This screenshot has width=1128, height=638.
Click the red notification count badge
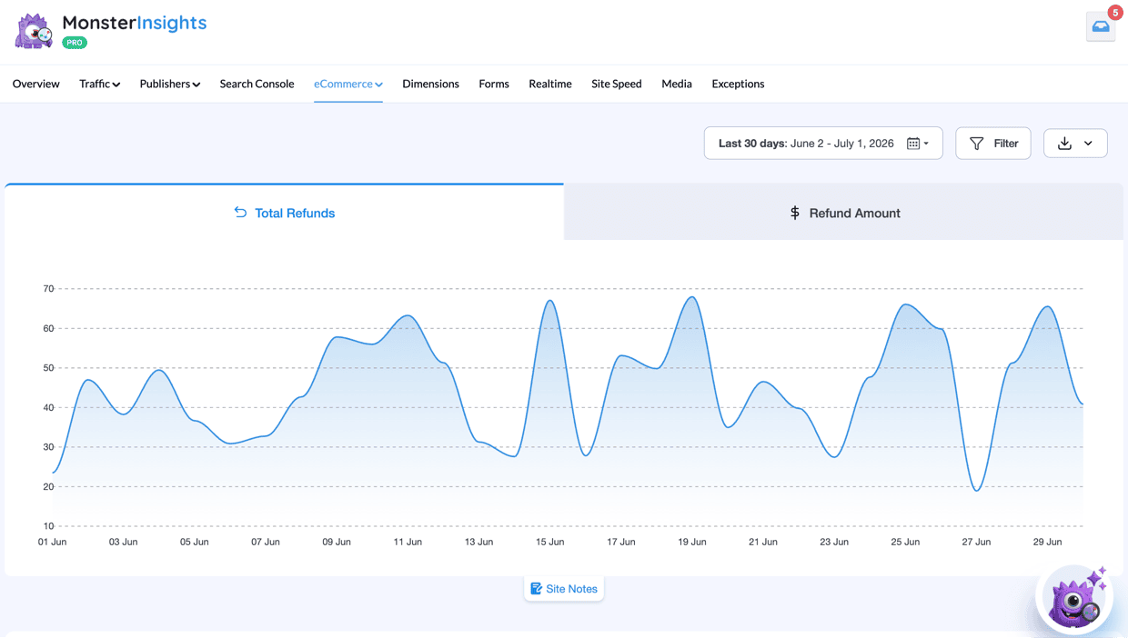[x=1115, y=13]
